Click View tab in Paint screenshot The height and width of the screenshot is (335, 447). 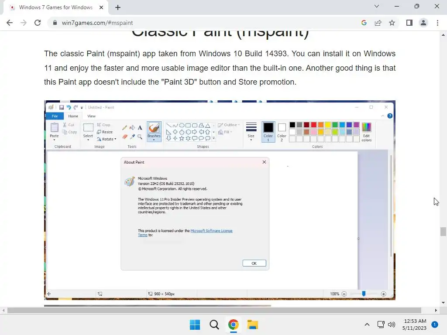(x=91, y=116)
